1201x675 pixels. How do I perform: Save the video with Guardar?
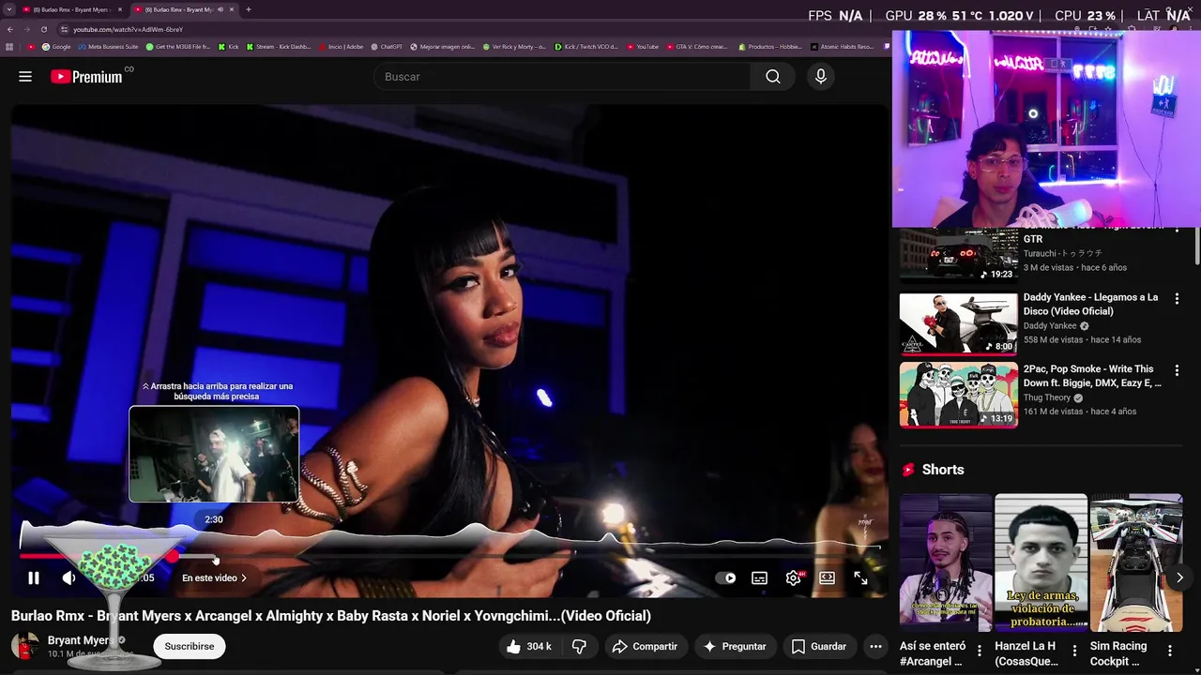(x=819, y=647)
